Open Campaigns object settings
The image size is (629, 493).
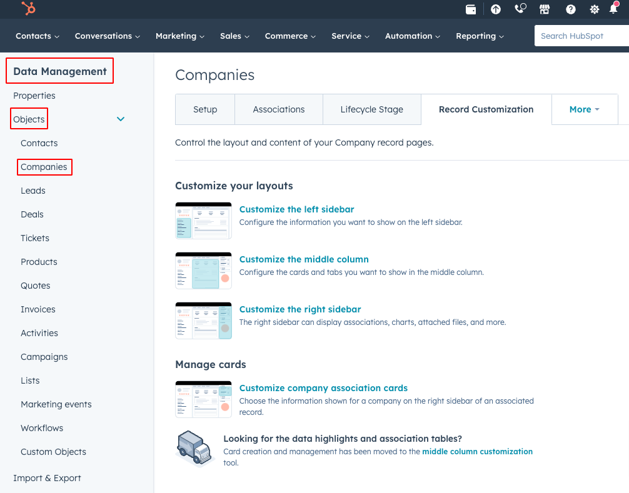[x=44, y=357]
